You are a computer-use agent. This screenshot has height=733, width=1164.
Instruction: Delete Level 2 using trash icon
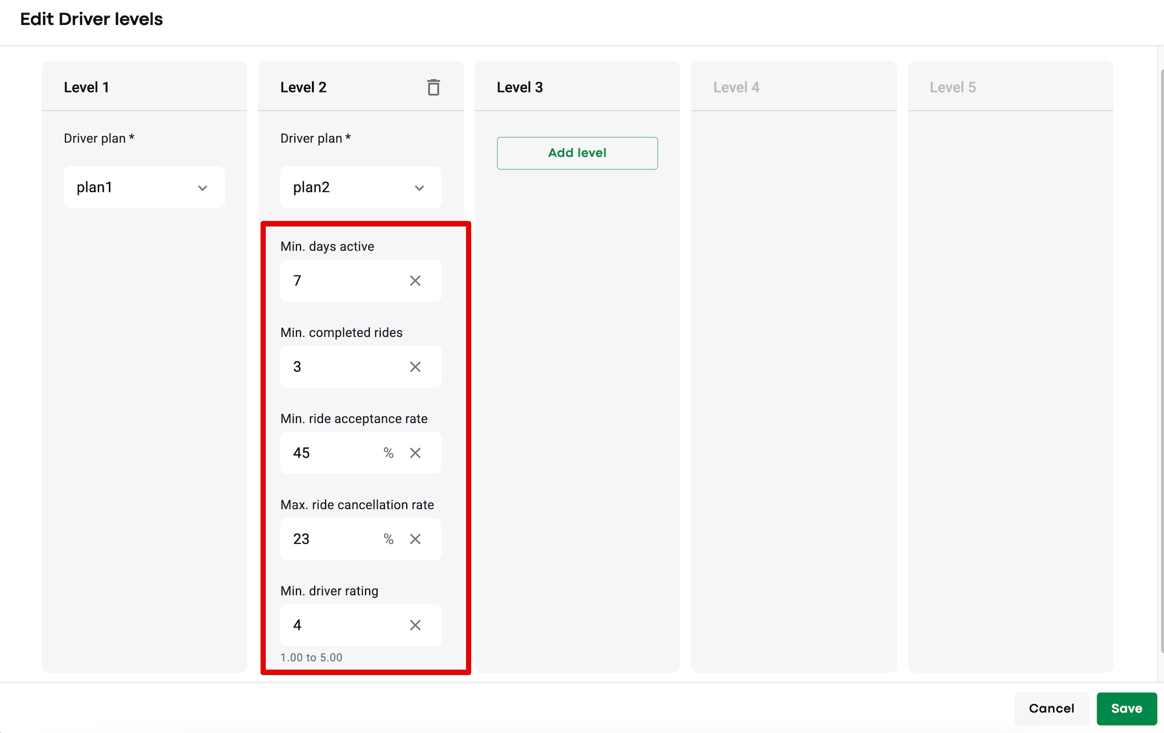click(x=433, y=87)
